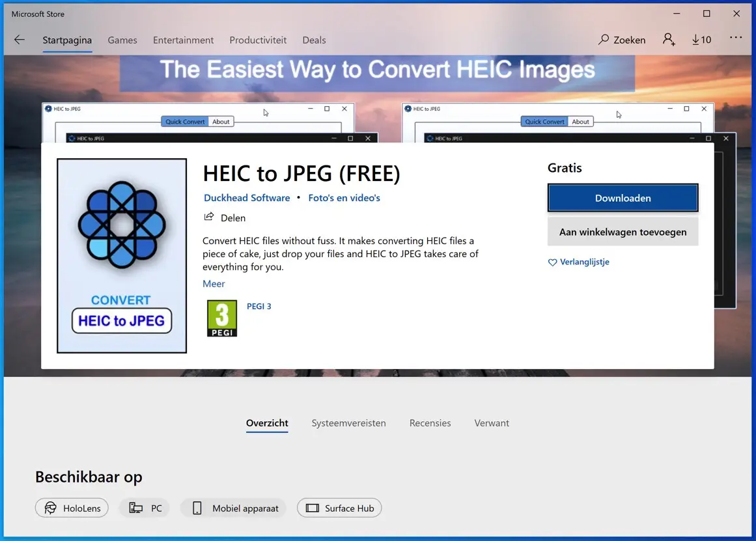The image size is (756, 541).
Task: Select the PC device chip
Action: [x=145, y=508]
